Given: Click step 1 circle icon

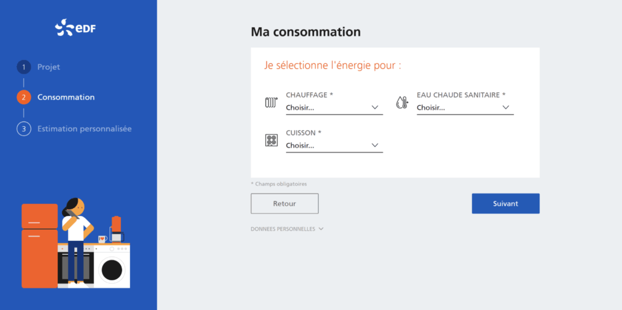Looking at the screenshot, I should [x=24, y=67].
